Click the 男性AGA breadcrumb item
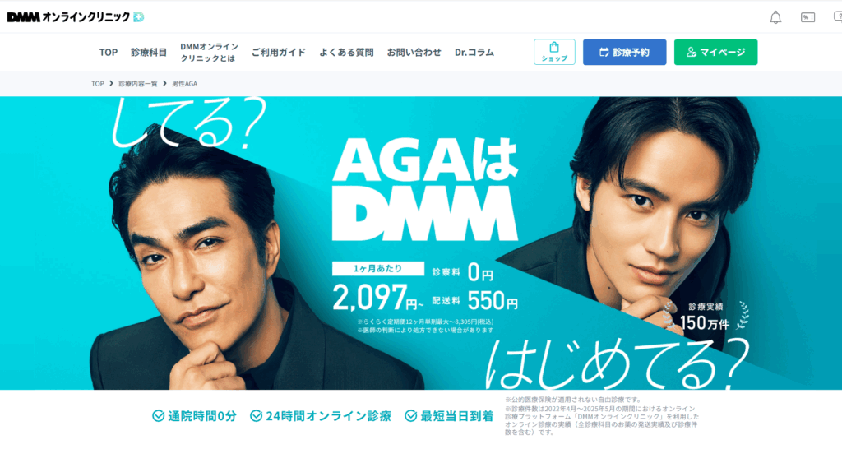 184,84
